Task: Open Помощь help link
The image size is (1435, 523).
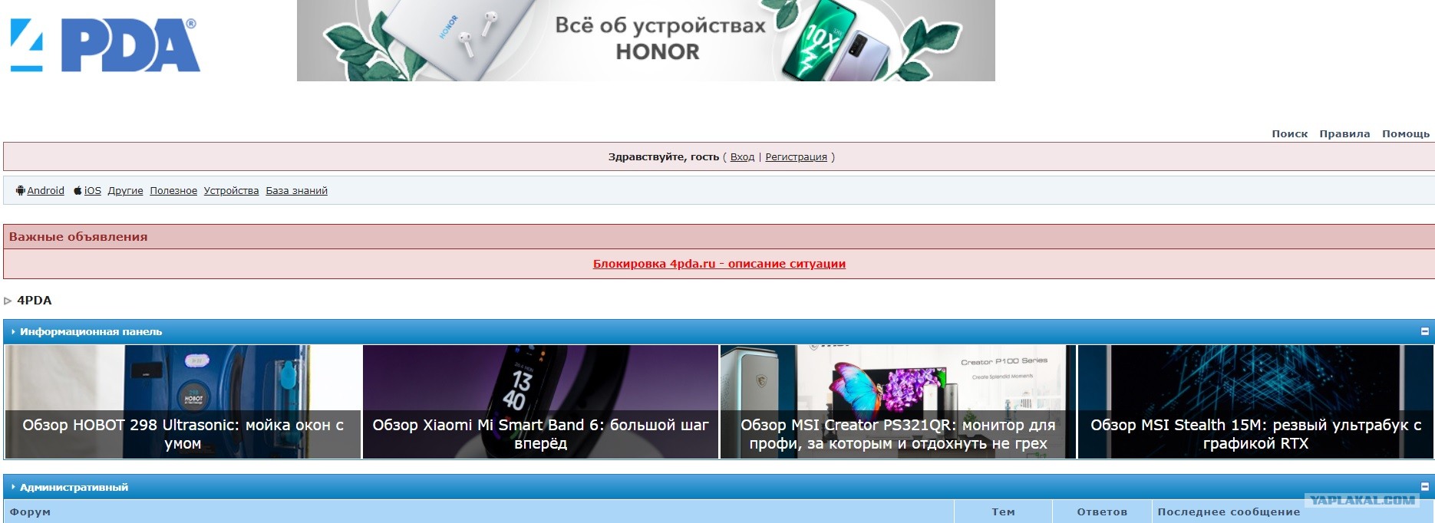Action: (1406, 133)
